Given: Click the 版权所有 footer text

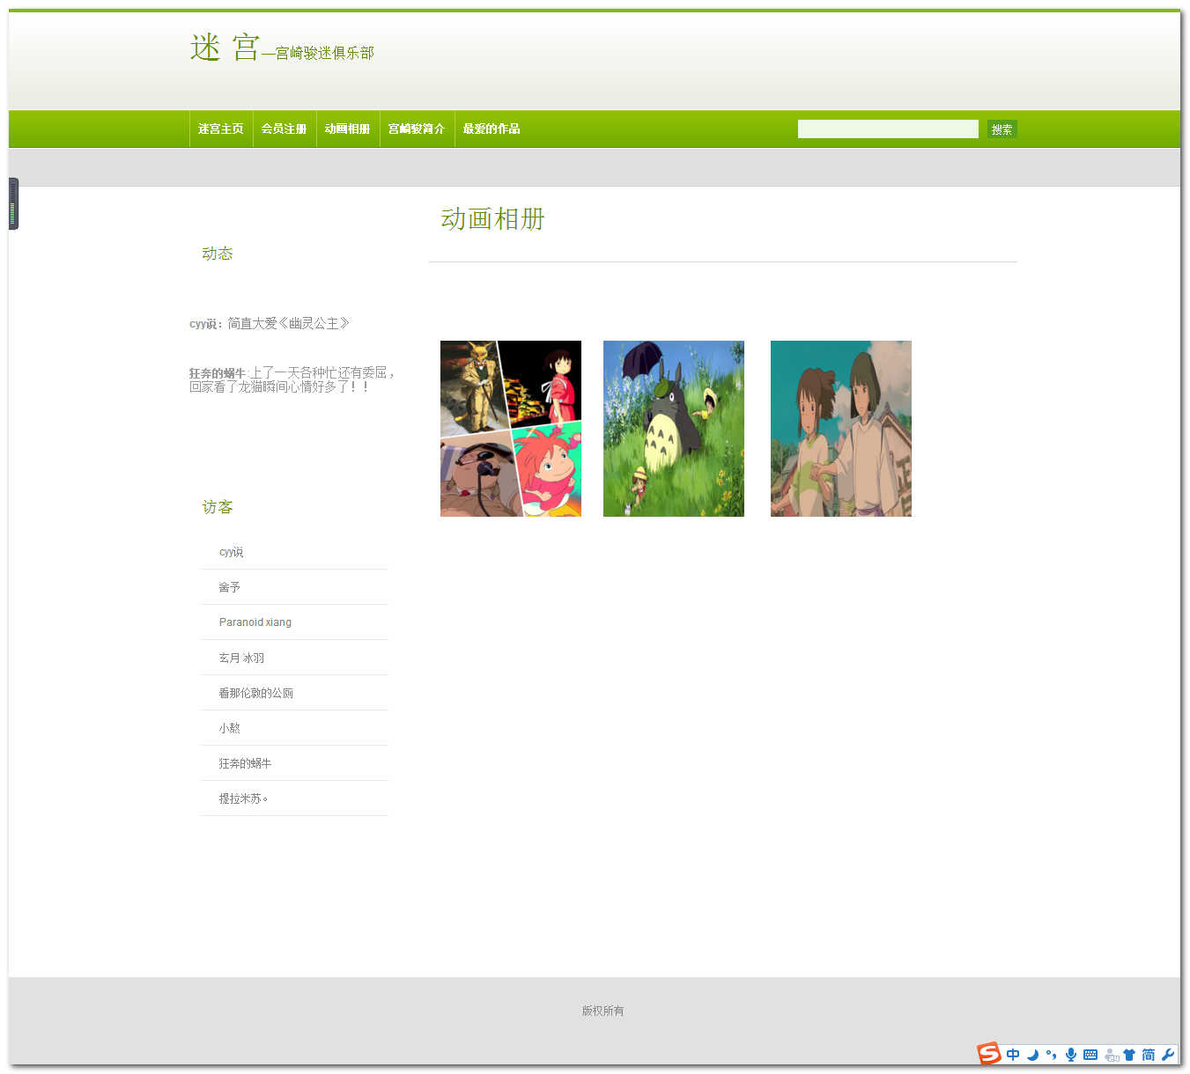Looking at the screenshot, I should pos(602,1011).
